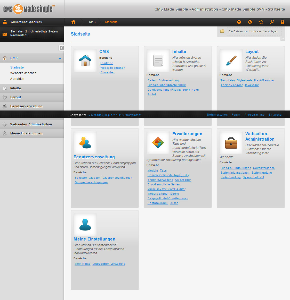The width and height of the screenshot is (290, 300).
Task: Click the CMS breadcrumb item
Action: (92, 22)
